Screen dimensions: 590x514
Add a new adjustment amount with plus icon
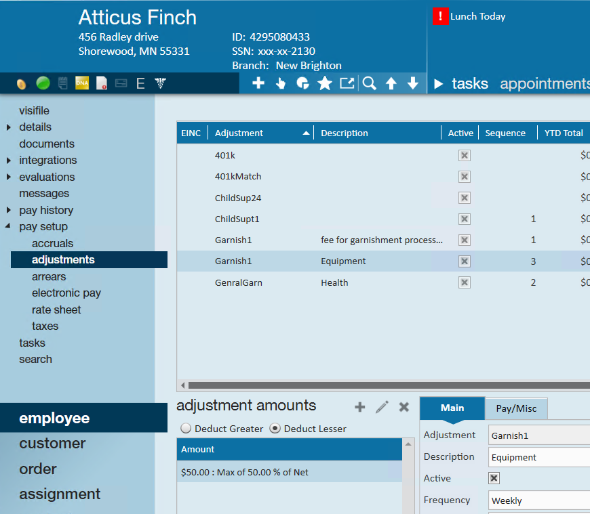click(x=359, y=407)
